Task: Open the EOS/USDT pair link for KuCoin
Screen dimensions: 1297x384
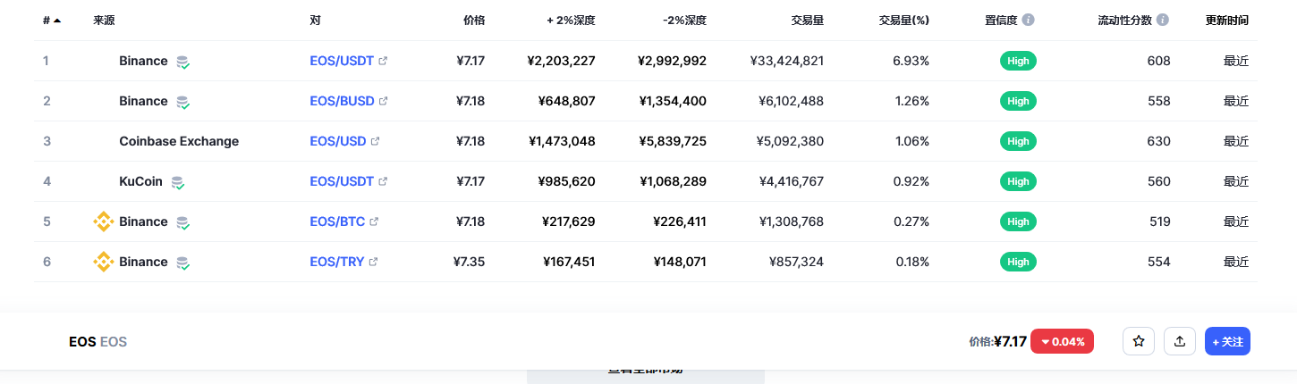Action: coord(342,181)
